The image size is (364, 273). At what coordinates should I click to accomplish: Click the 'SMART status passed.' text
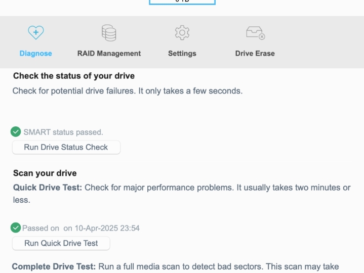[x=63, y=132]
